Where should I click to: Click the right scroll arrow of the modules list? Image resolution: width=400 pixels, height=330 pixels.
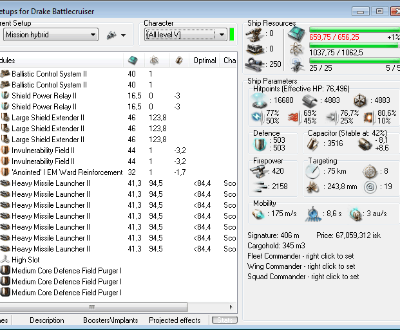tap(231, 307)
